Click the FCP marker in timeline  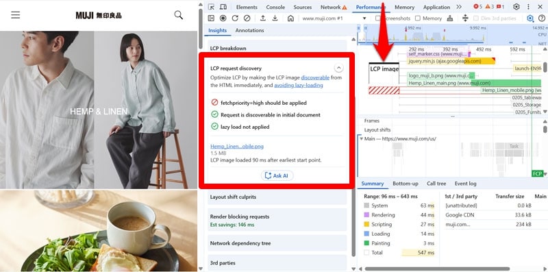coord(537,173)
